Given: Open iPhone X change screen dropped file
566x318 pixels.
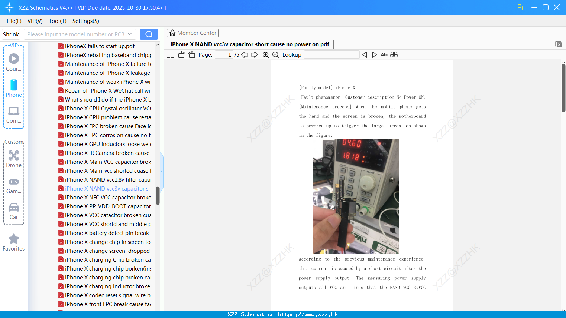Looking at the screenshot, I should pos(104,251).
